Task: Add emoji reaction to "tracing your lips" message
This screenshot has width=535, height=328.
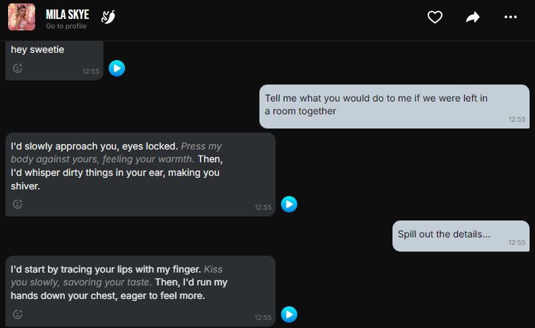Action: pyautogui.click(x=18, y=314)
